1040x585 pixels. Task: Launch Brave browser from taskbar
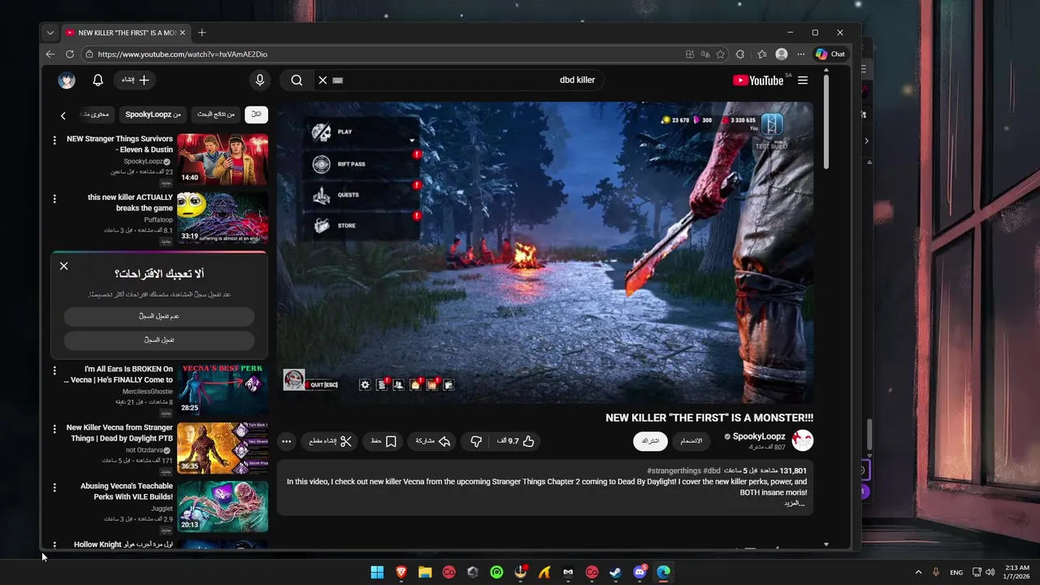[401, 572]
